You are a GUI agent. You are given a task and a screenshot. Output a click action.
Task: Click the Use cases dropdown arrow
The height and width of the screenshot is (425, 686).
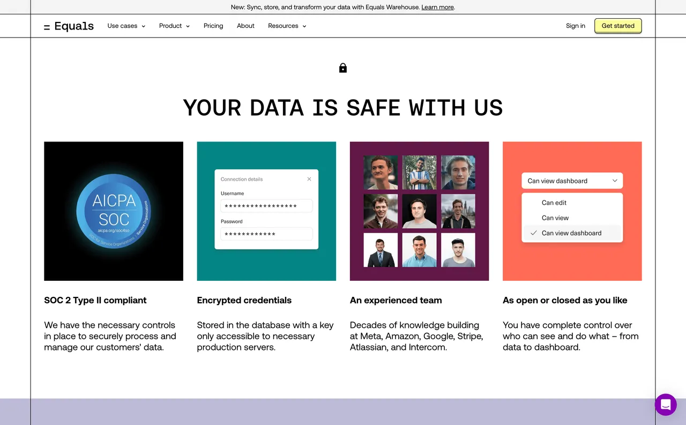[144, 26]
